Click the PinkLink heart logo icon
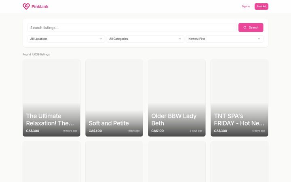This screenshot has height=182, width=291. (x=26, y=6)
